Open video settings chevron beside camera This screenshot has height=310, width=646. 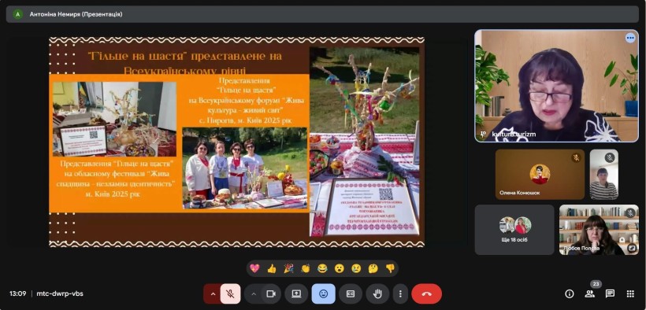[x=254, y=294]
